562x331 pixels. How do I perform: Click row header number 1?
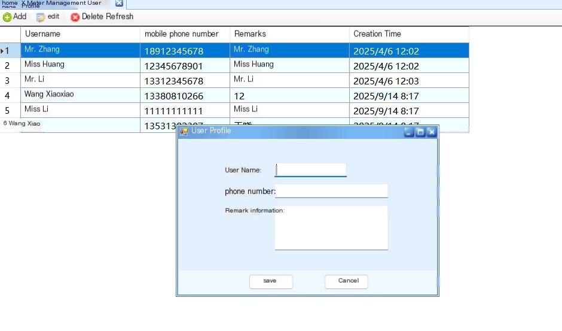(x=10, y=50)
